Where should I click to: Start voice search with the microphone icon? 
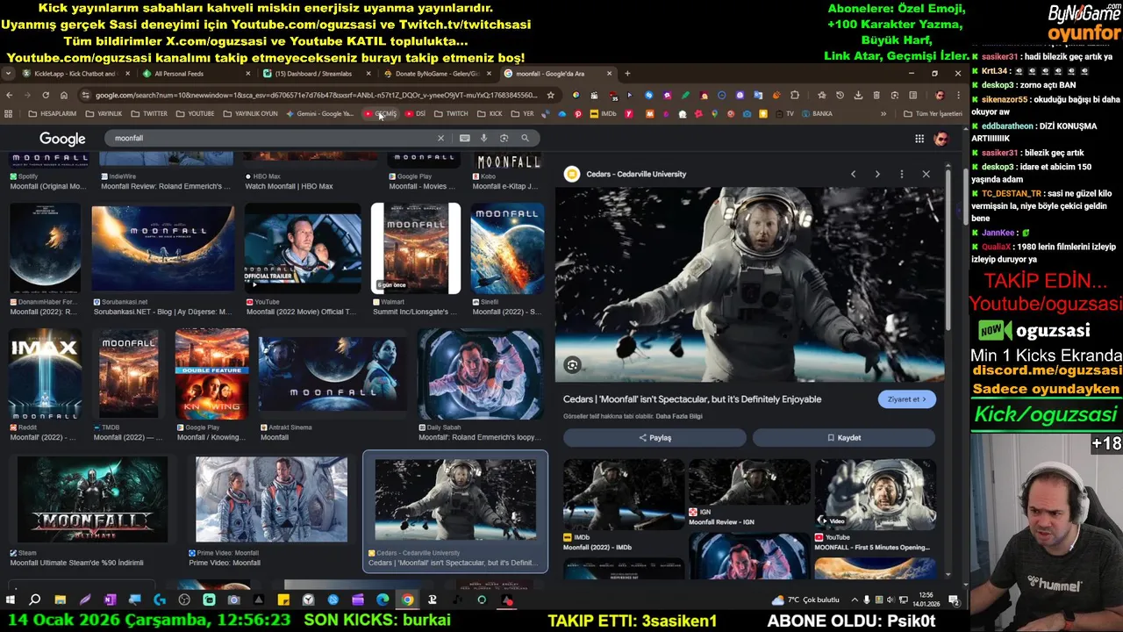click(483, 138)
